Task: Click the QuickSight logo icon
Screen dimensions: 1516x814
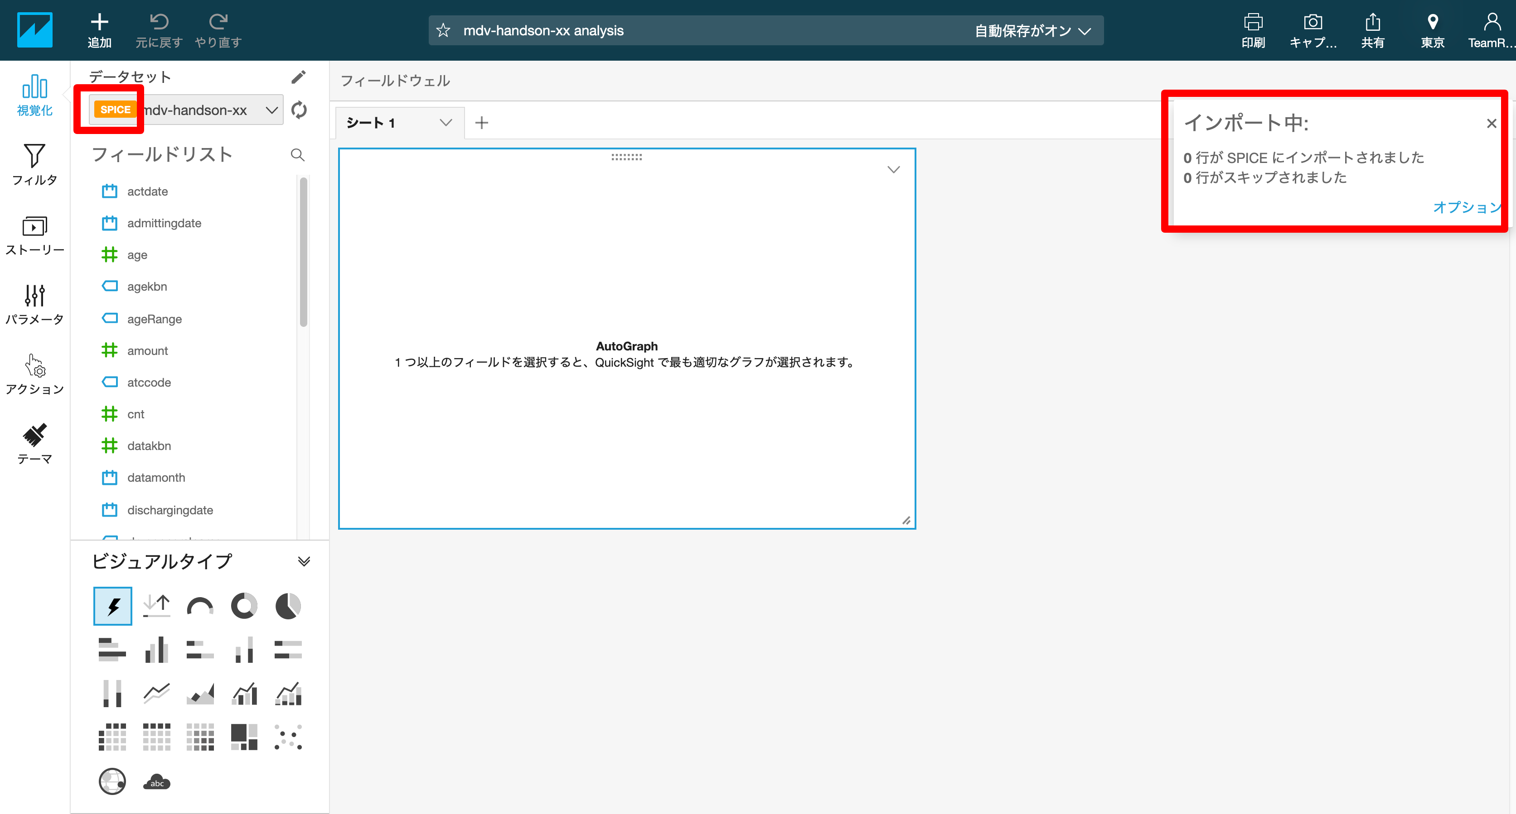Action: 35,29
